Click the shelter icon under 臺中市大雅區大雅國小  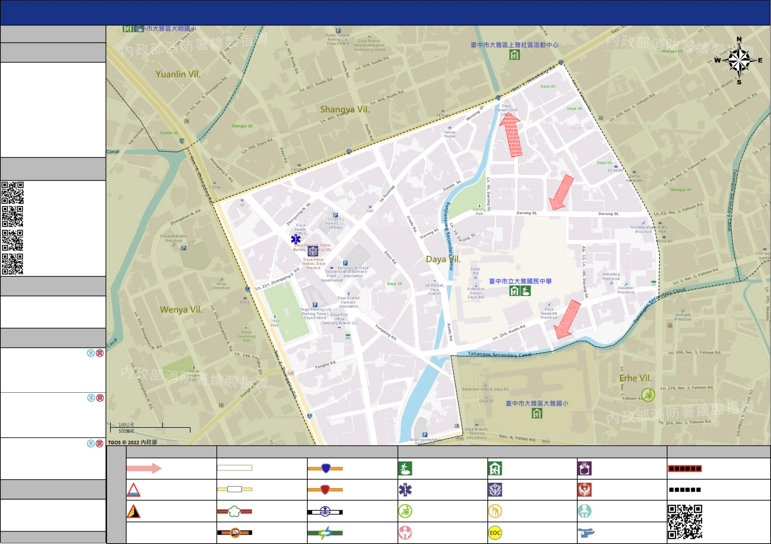tap(537, 413)
